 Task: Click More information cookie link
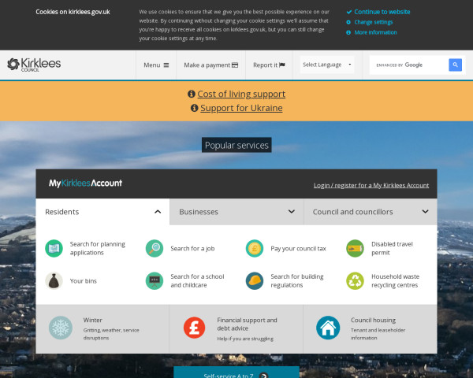pos(375,32)
